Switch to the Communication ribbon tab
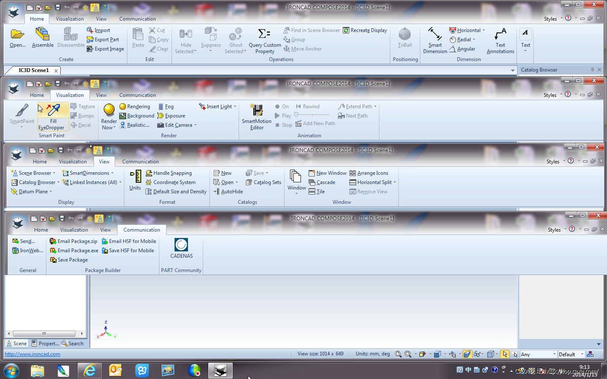This screenshot has width=607, height=379. tap(137, 19)
